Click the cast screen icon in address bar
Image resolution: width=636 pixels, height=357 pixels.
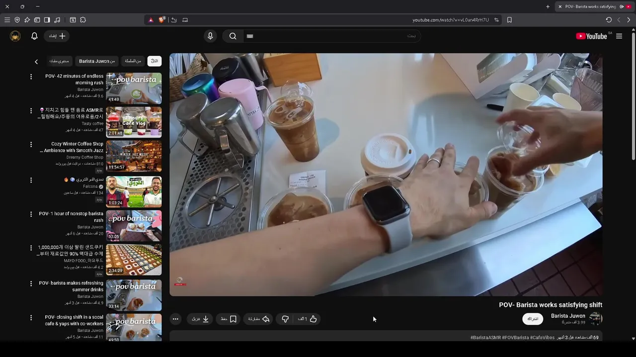(185, 20)
